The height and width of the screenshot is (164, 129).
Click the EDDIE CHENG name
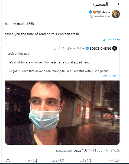100,49
